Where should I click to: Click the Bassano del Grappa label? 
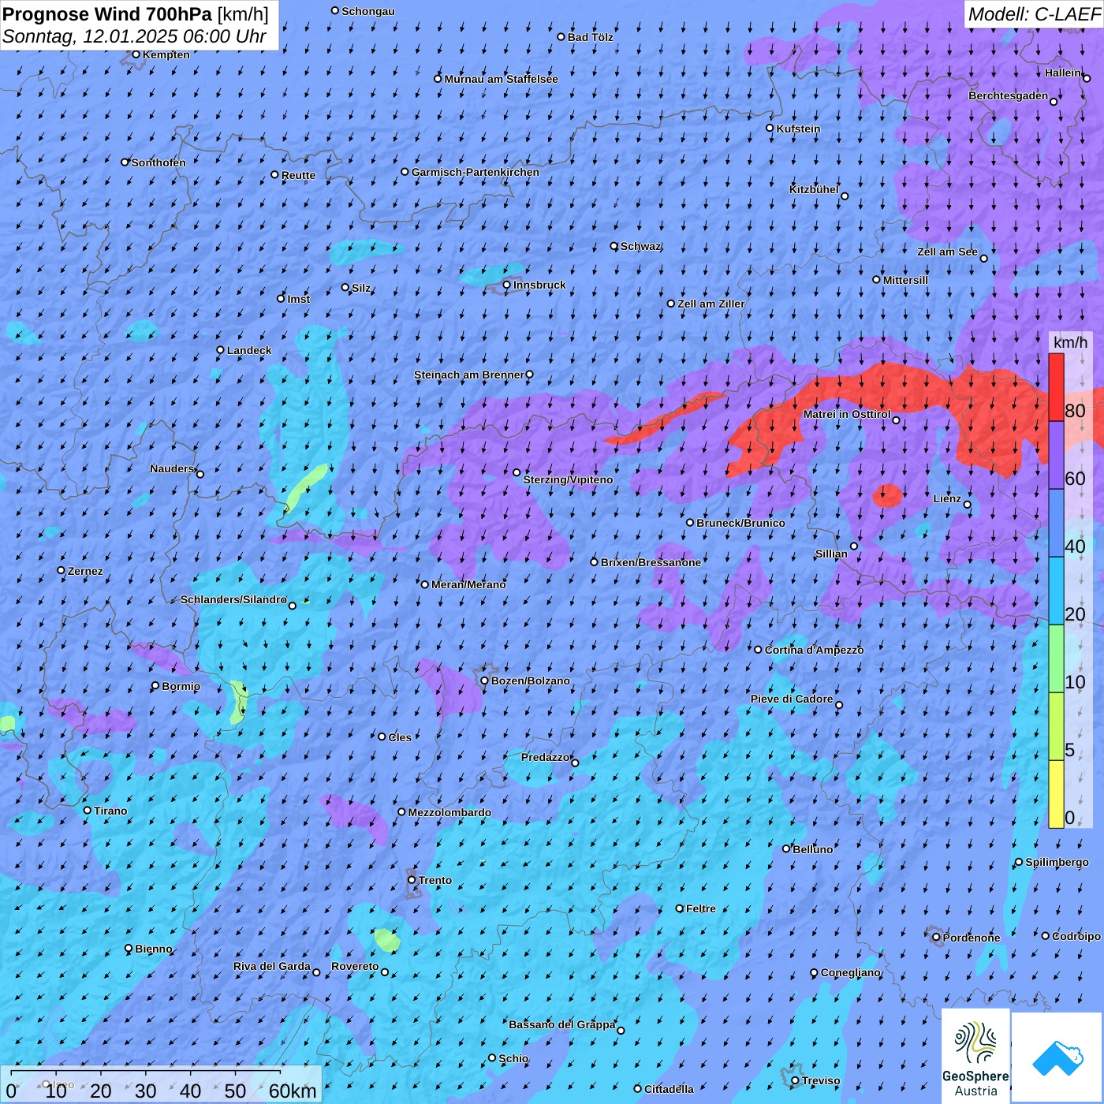pos(562,1024)
